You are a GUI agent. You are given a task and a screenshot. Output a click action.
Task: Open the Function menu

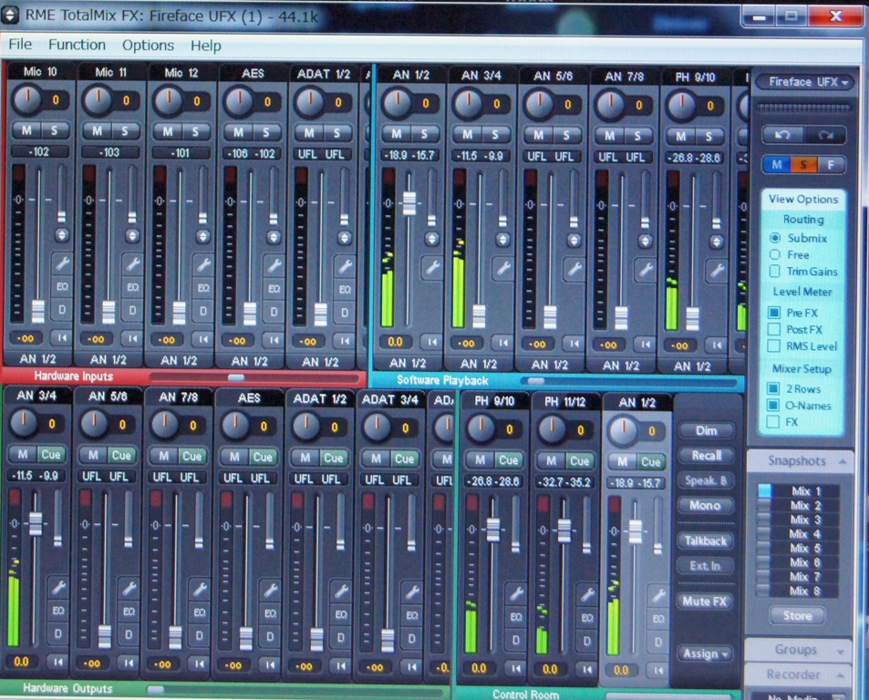pos(77,45)
